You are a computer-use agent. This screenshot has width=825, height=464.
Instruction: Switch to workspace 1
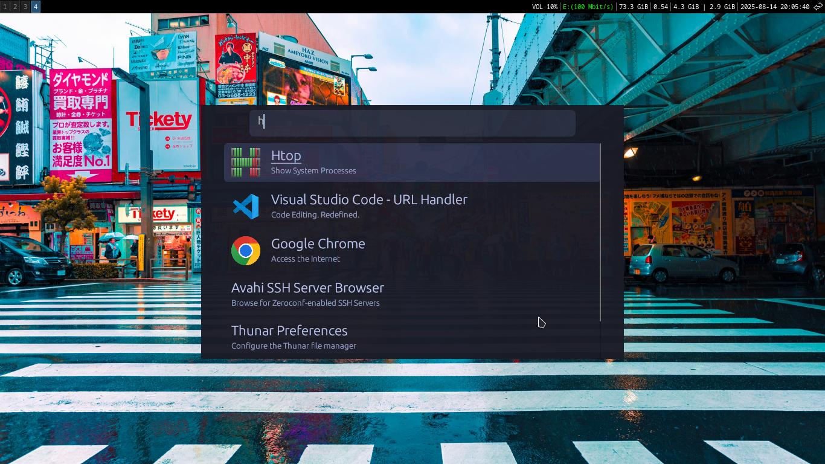(x=5, y=6)
